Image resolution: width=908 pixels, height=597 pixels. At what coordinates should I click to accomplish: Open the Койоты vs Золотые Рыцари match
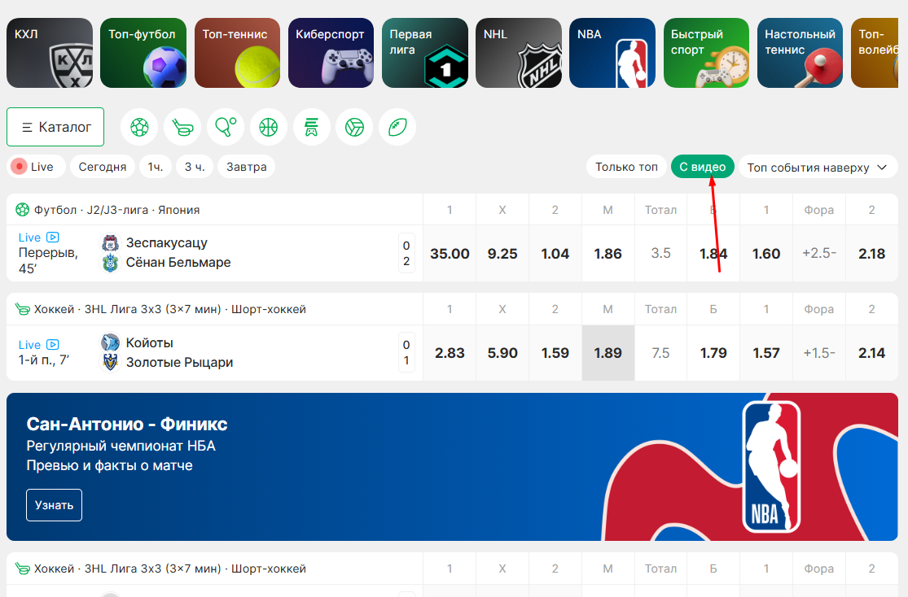pos(179,353)
